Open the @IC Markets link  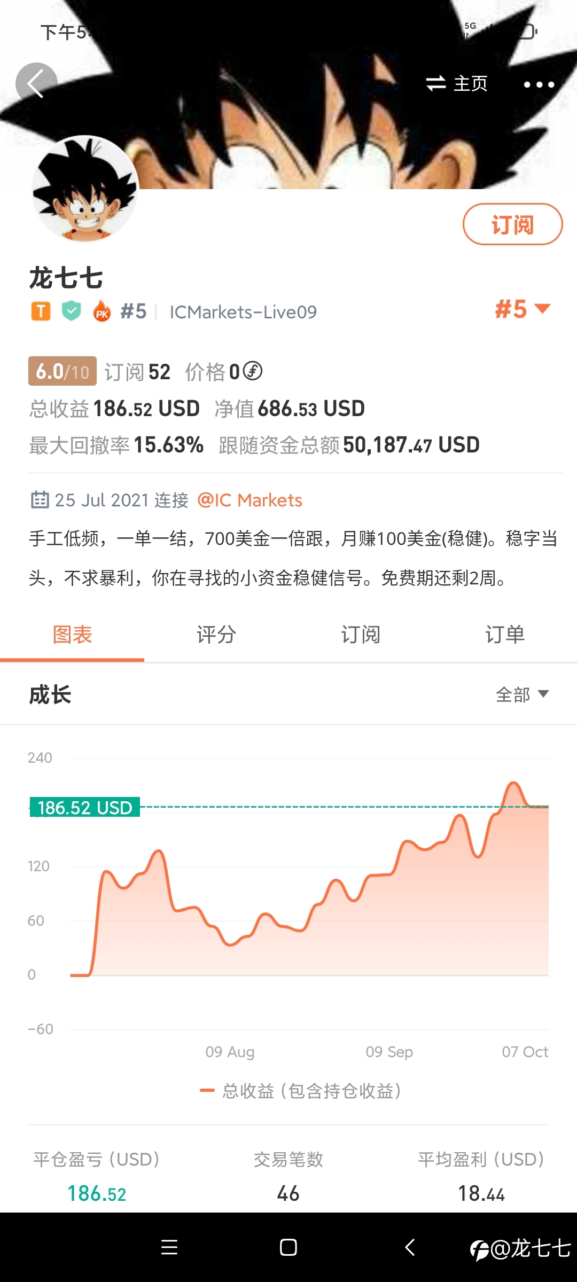tap(249, 500)
